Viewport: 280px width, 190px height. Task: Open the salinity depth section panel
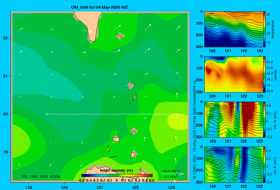[234, 74]
